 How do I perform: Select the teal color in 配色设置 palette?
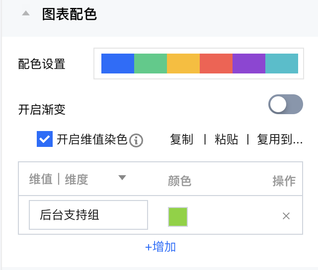point(282,64)
